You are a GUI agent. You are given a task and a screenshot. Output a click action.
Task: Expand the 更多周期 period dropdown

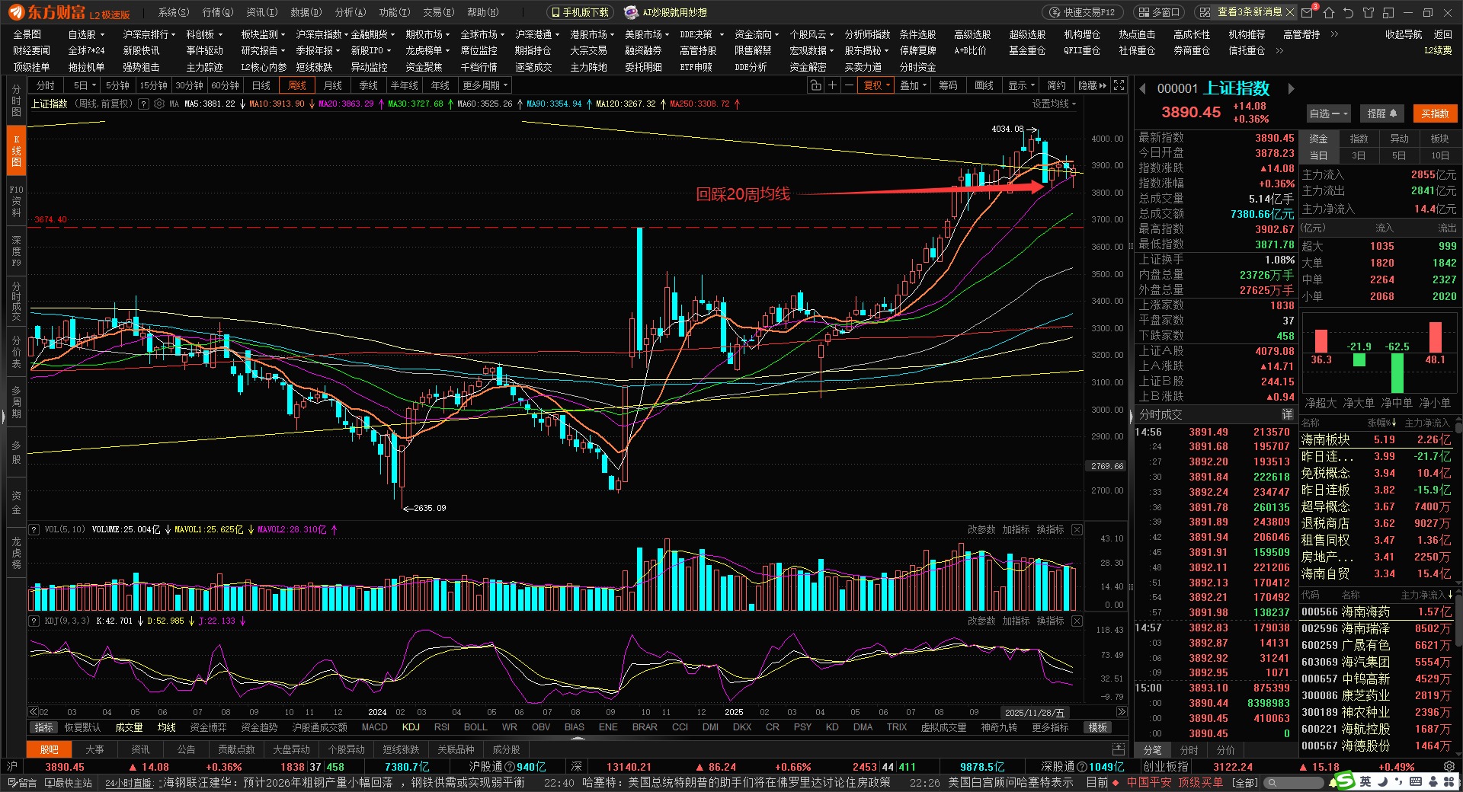485,85
